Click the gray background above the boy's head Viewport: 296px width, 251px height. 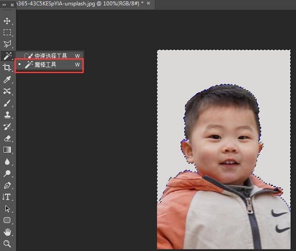point(217,69)
